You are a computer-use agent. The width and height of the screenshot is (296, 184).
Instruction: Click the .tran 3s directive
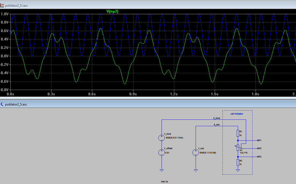[x=165, y=182]
